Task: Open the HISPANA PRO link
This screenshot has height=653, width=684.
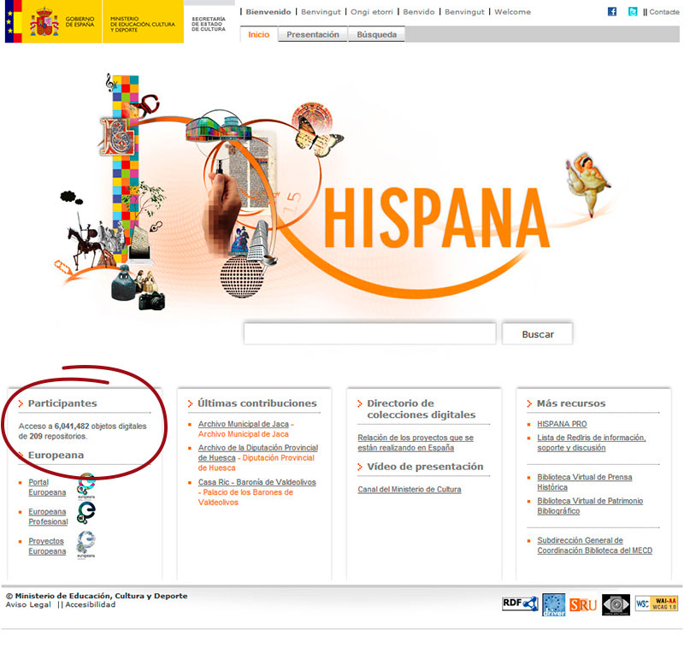Action: [x=562, y=424]
